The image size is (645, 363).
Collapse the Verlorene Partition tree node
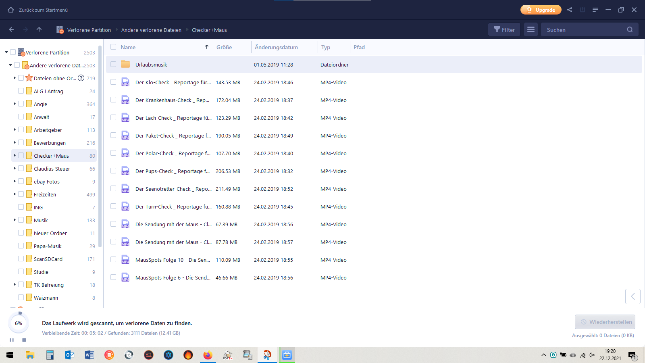click(6, 52)
